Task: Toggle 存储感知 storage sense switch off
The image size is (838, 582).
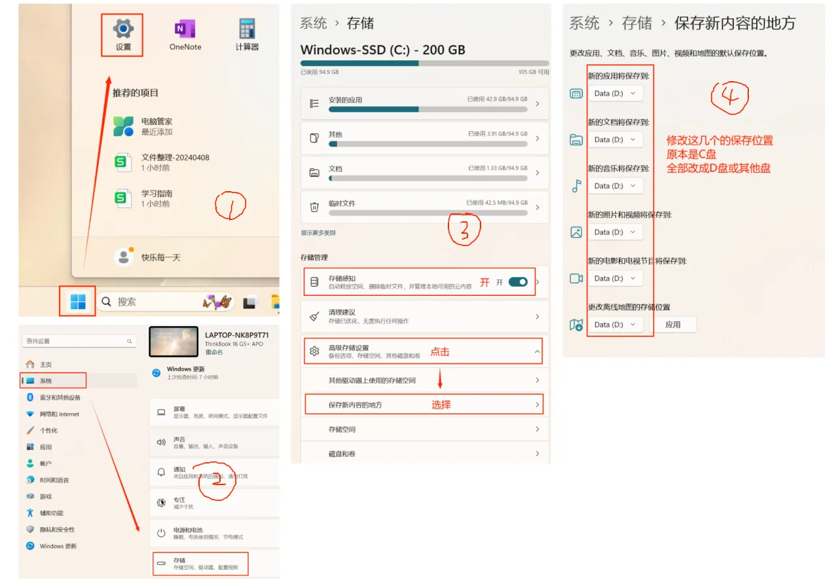Action: 517,282
